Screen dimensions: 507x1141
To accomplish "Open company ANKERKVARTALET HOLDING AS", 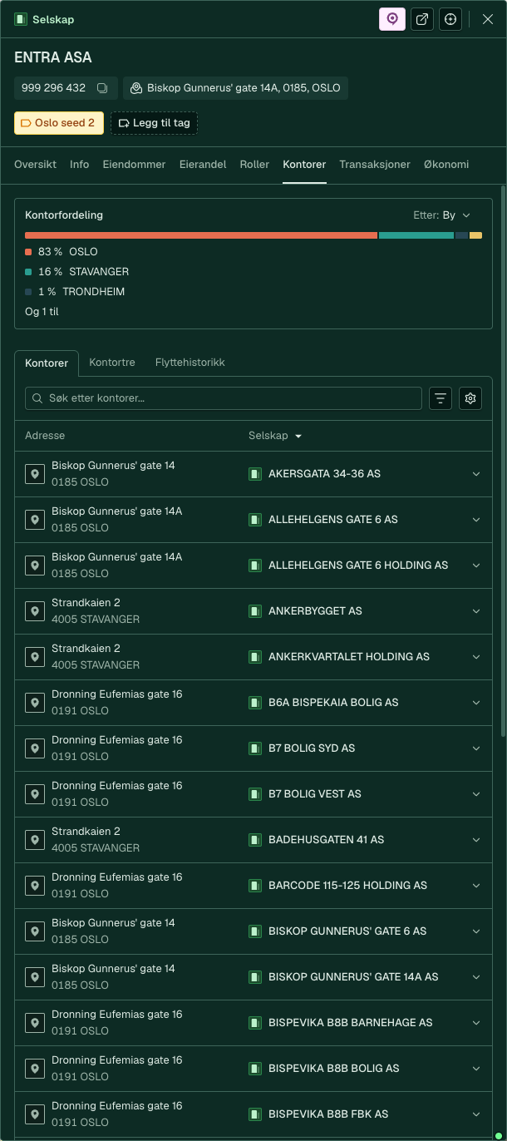I will (x=349, y=657).
